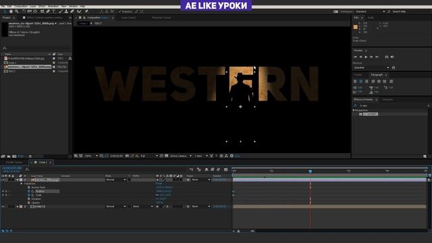Toggle loop option in Preview panel

click(x=387, y=57)
